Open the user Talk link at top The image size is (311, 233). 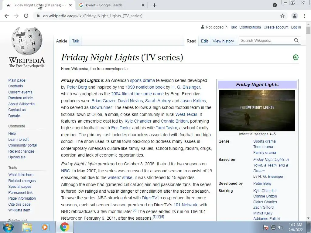233,27
